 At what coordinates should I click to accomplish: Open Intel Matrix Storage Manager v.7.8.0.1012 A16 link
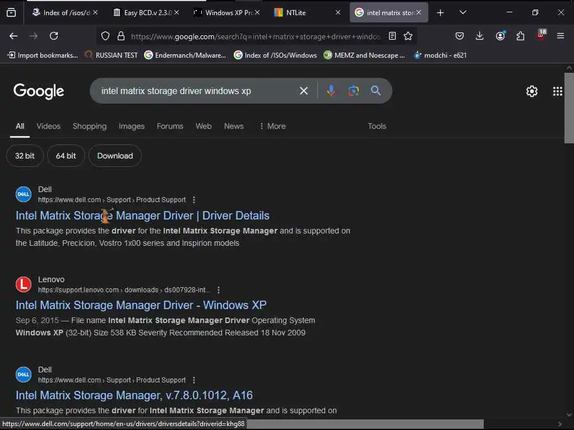134,395
